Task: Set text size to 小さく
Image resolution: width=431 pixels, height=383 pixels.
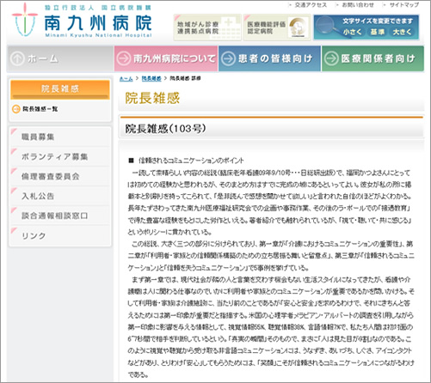Action: (x=352, y=32)
